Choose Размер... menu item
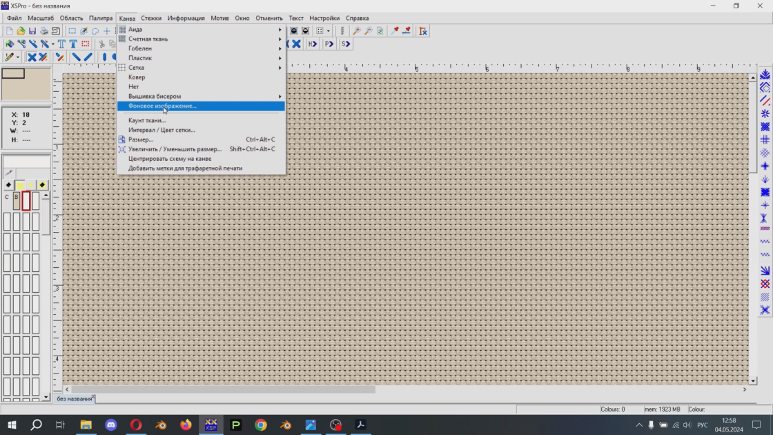 (201, 139)
